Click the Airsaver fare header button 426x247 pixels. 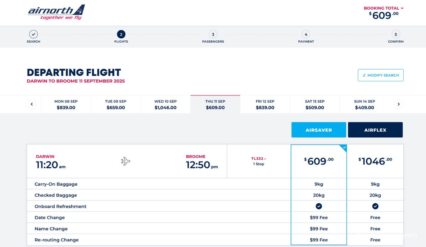tap(318, 130)
